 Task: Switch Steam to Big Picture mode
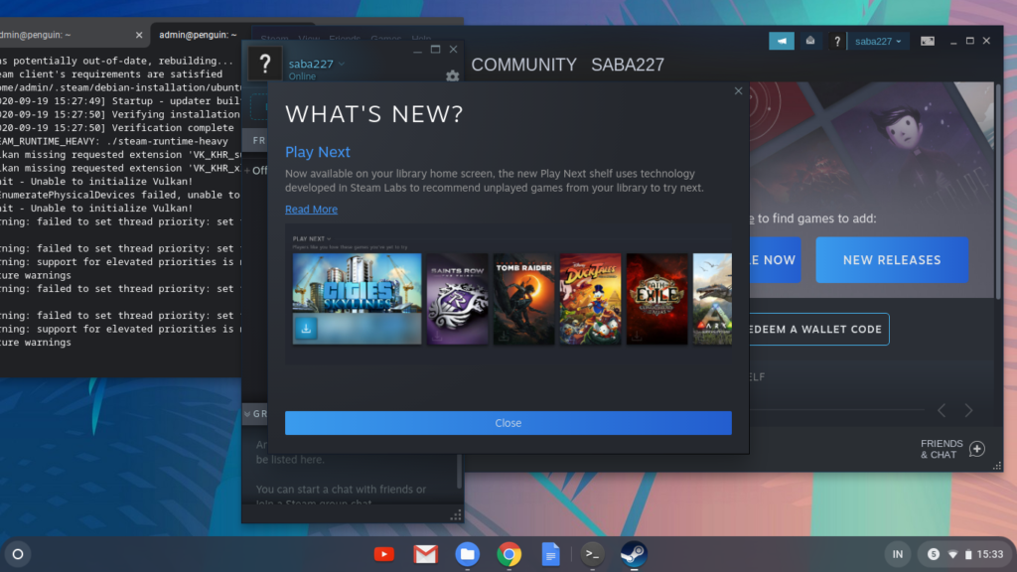pos(928,41)
